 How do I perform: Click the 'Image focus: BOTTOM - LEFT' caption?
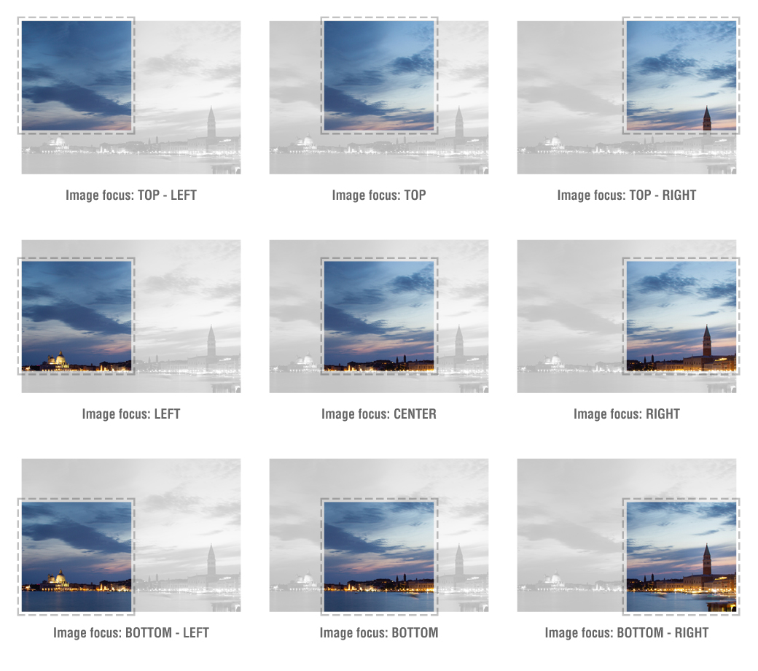(131, 633)
